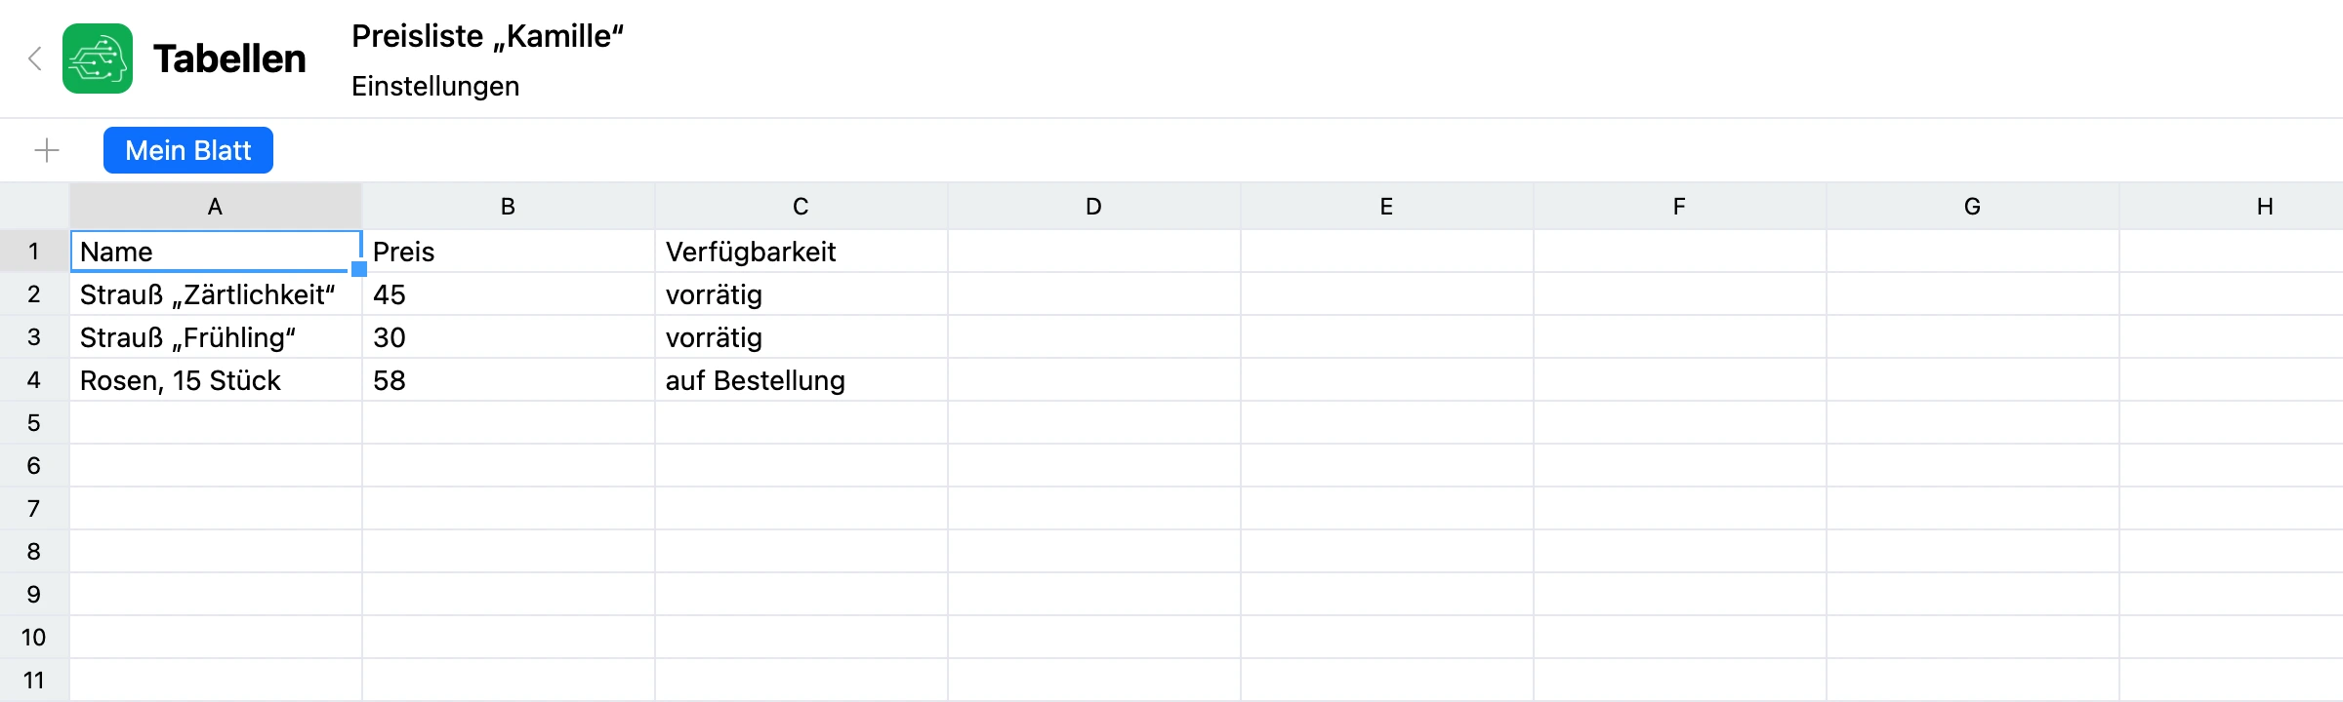2343x702 pixels.
Task: Select row 11 header
Action: tap(34, 681)
